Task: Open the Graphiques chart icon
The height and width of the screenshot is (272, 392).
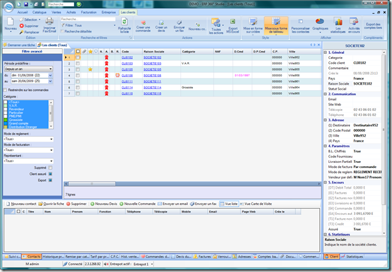Action: [x=320, y=21]
